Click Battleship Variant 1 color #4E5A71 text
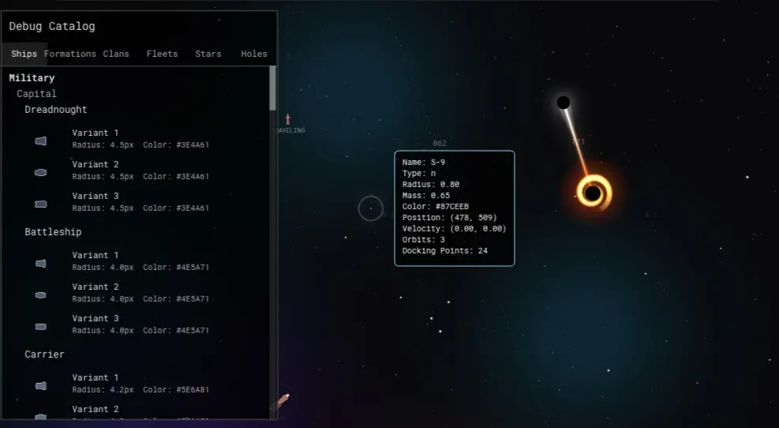 click(176, 268)
